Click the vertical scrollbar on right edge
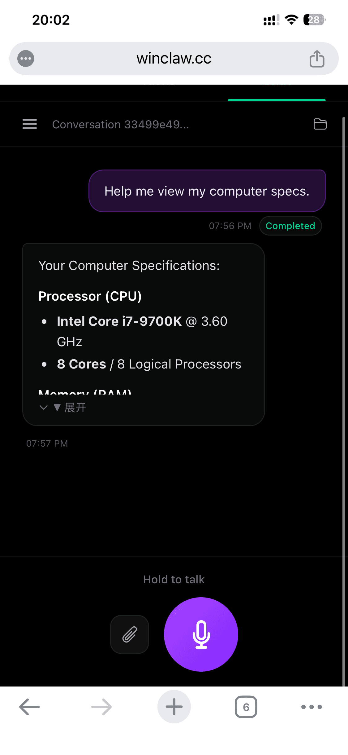Image resolution: width=348 pixels, height=755 pixels. (344, 372)
